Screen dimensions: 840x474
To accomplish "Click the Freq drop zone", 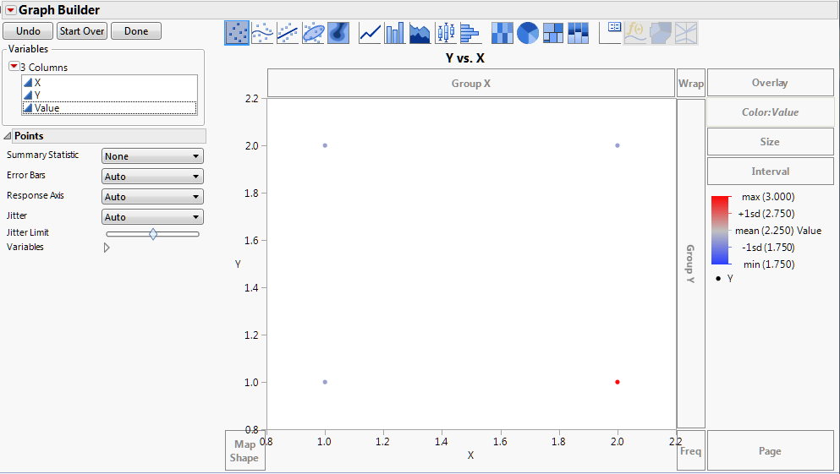I will [x=690, y=450].
